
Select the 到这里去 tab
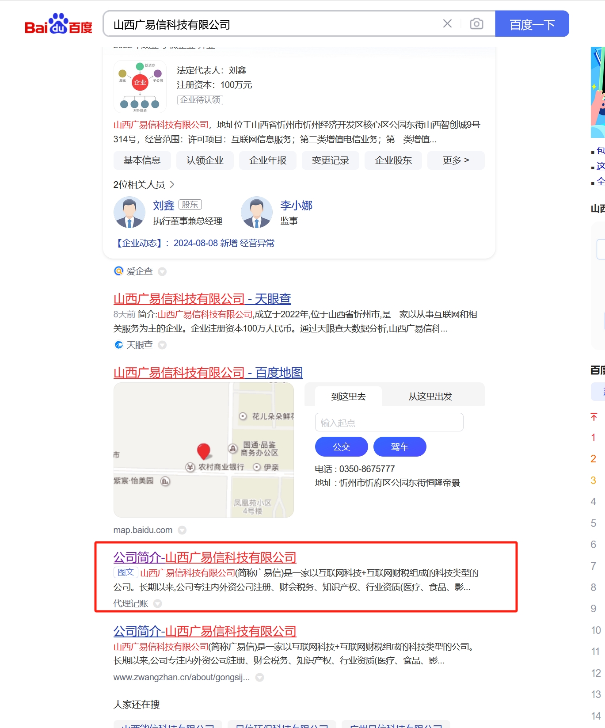349,396
